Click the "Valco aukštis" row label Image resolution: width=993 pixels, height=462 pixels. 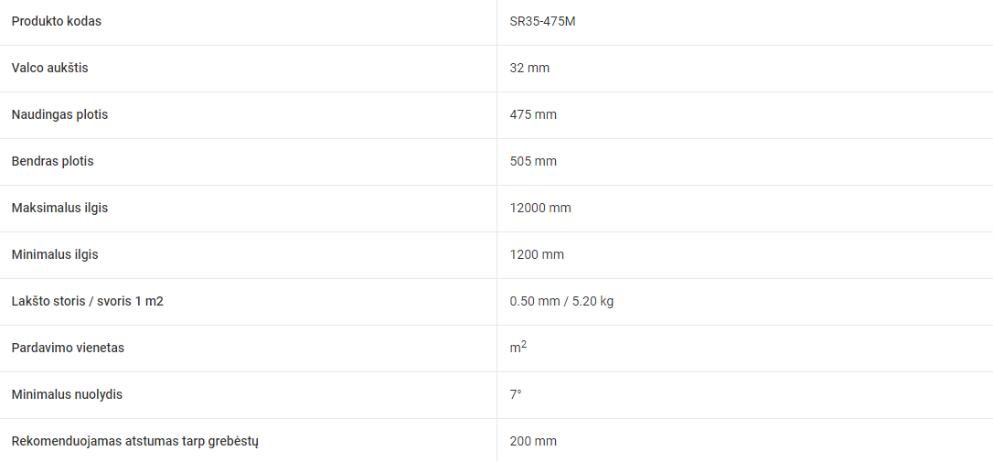click(50, 68)
